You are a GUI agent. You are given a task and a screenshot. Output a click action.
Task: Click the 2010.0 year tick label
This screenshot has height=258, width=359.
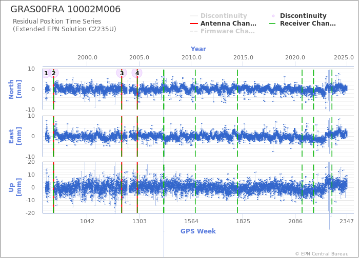[x=191, y=57]
